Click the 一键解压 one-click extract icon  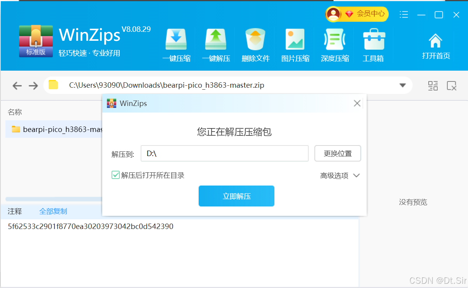216,40
